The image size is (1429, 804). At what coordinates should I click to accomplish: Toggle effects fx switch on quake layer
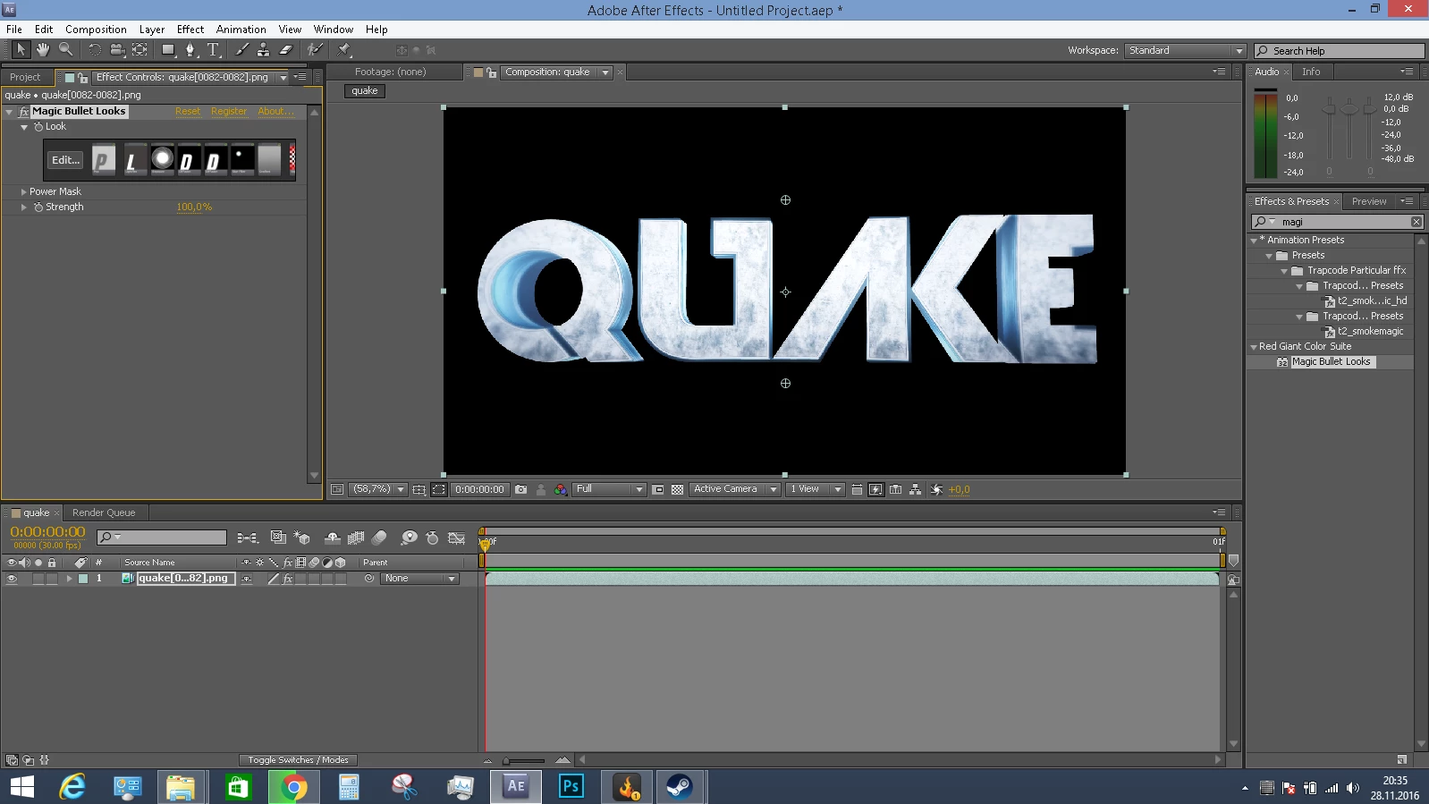click(x=288, y=579)
